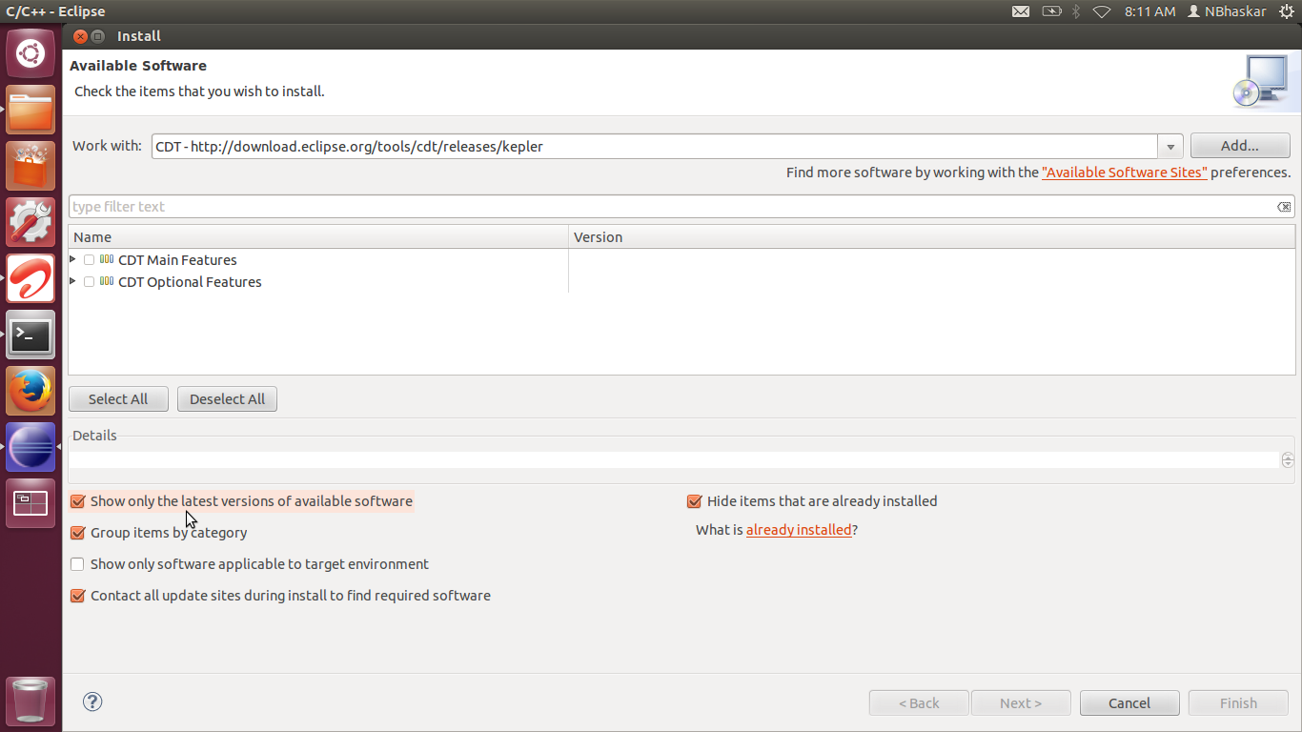Open the mail indicator in top panel
This screenshot has height=732, width=1302.
point(1021,11)
